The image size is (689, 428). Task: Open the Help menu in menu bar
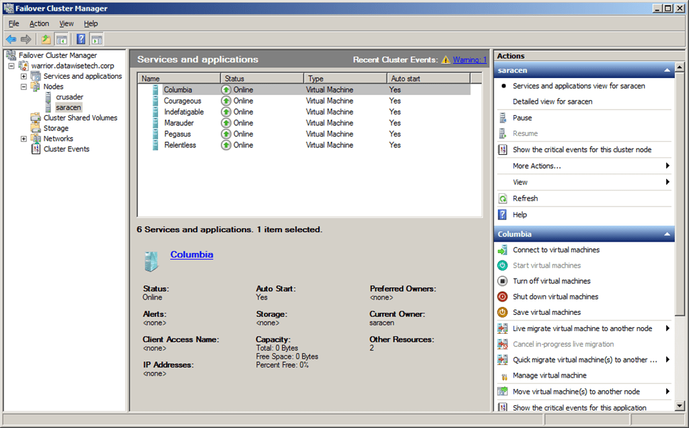tap(91, 24)
